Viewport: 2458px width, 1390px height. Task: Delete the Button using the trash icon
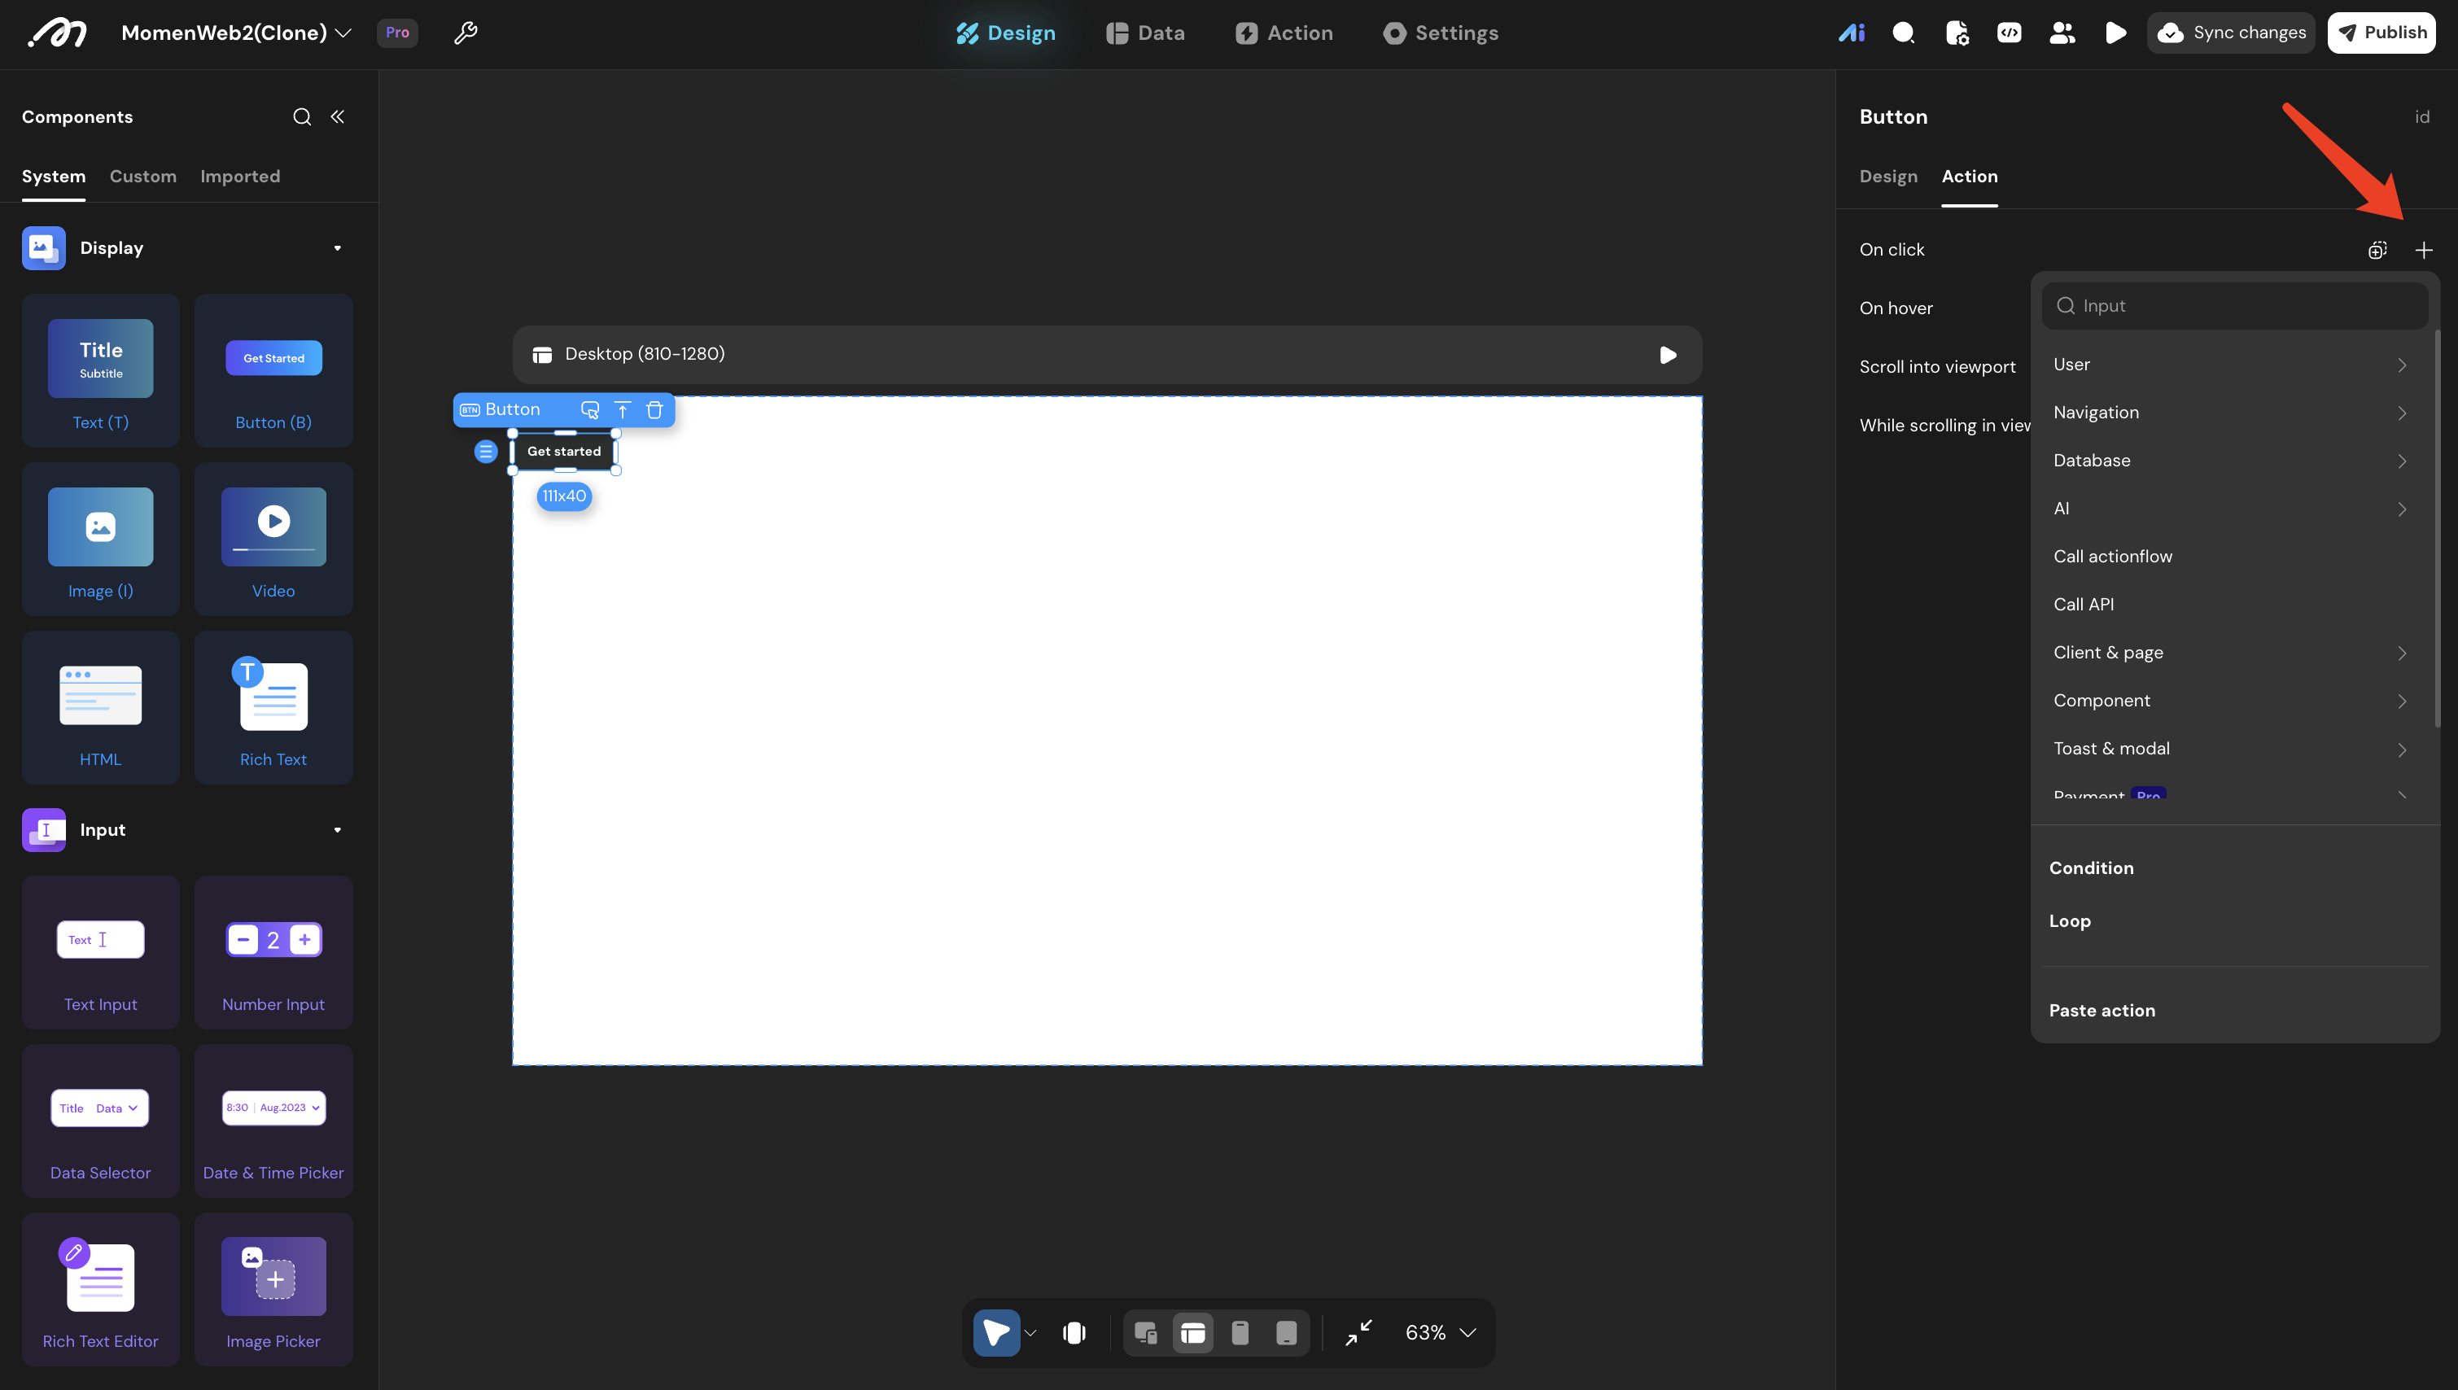(654, 409)
